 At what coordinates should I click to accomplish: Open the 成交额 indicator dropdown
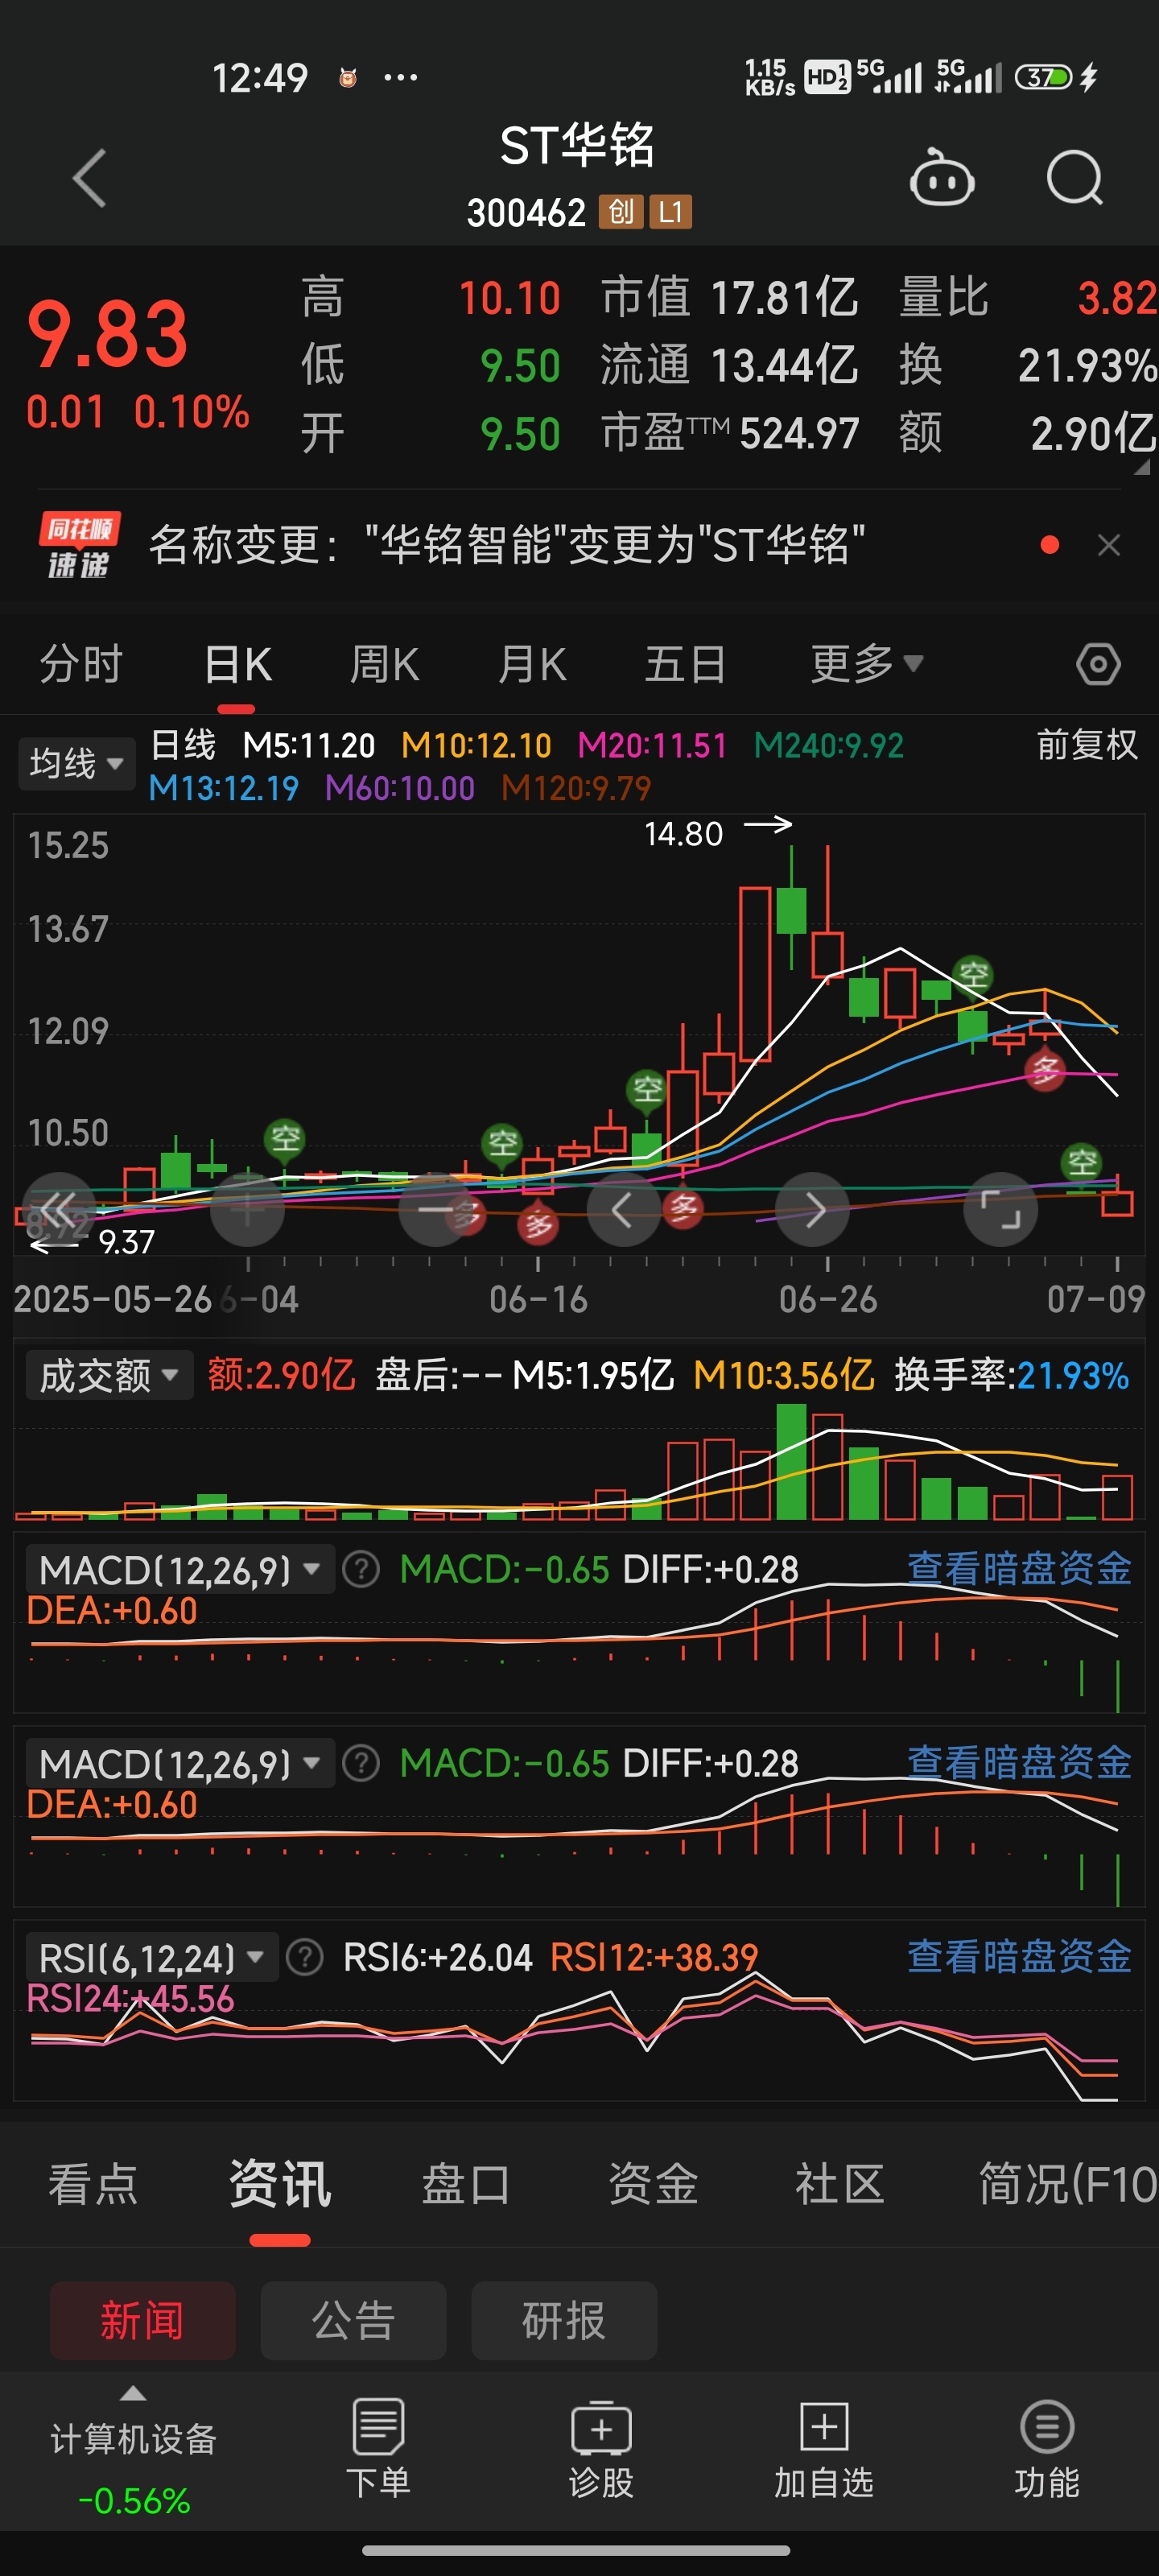[109, 1375]
